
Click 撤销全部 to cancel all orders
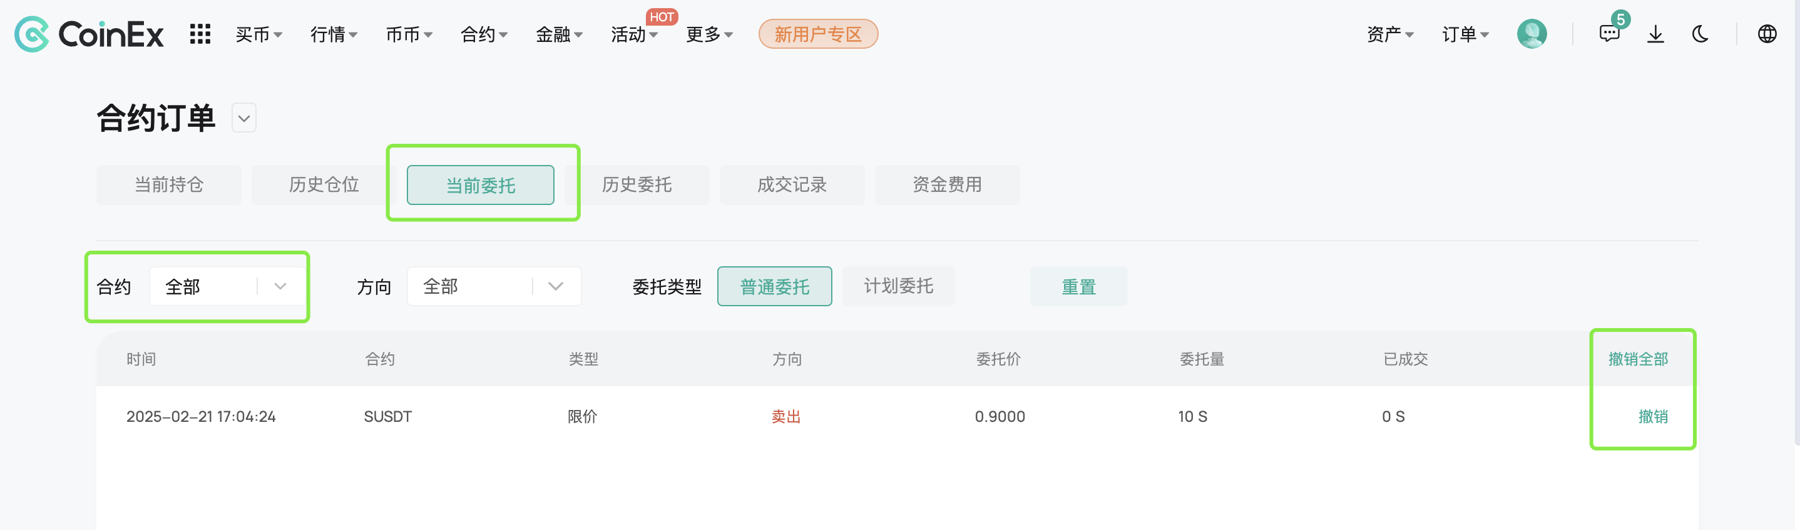(1638, 359)
